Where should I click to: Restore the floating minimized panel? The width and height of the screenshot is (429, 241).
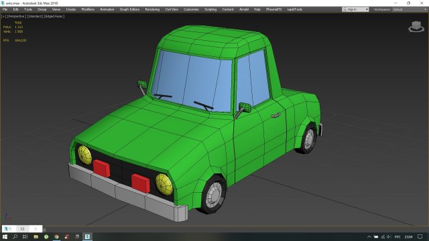click(x=22, y=229)
